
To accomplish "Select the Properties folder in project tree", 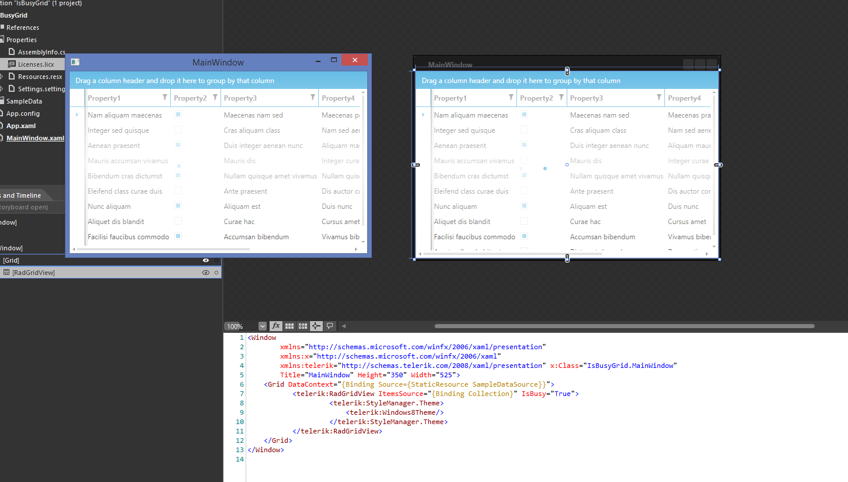I will point(22,40).
